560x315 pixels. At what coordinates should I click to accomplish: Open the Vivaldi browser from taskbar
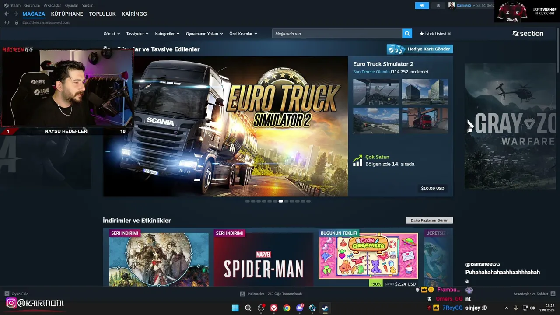274,308
